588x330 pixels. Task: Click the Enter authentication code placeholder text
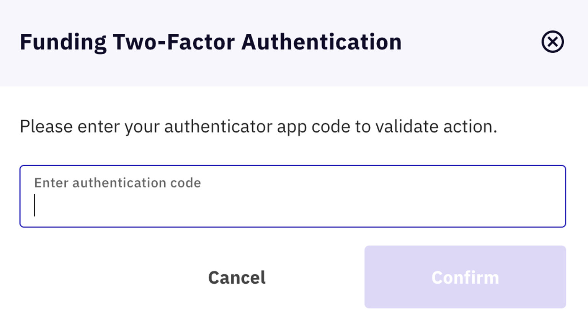click(118, 183)
